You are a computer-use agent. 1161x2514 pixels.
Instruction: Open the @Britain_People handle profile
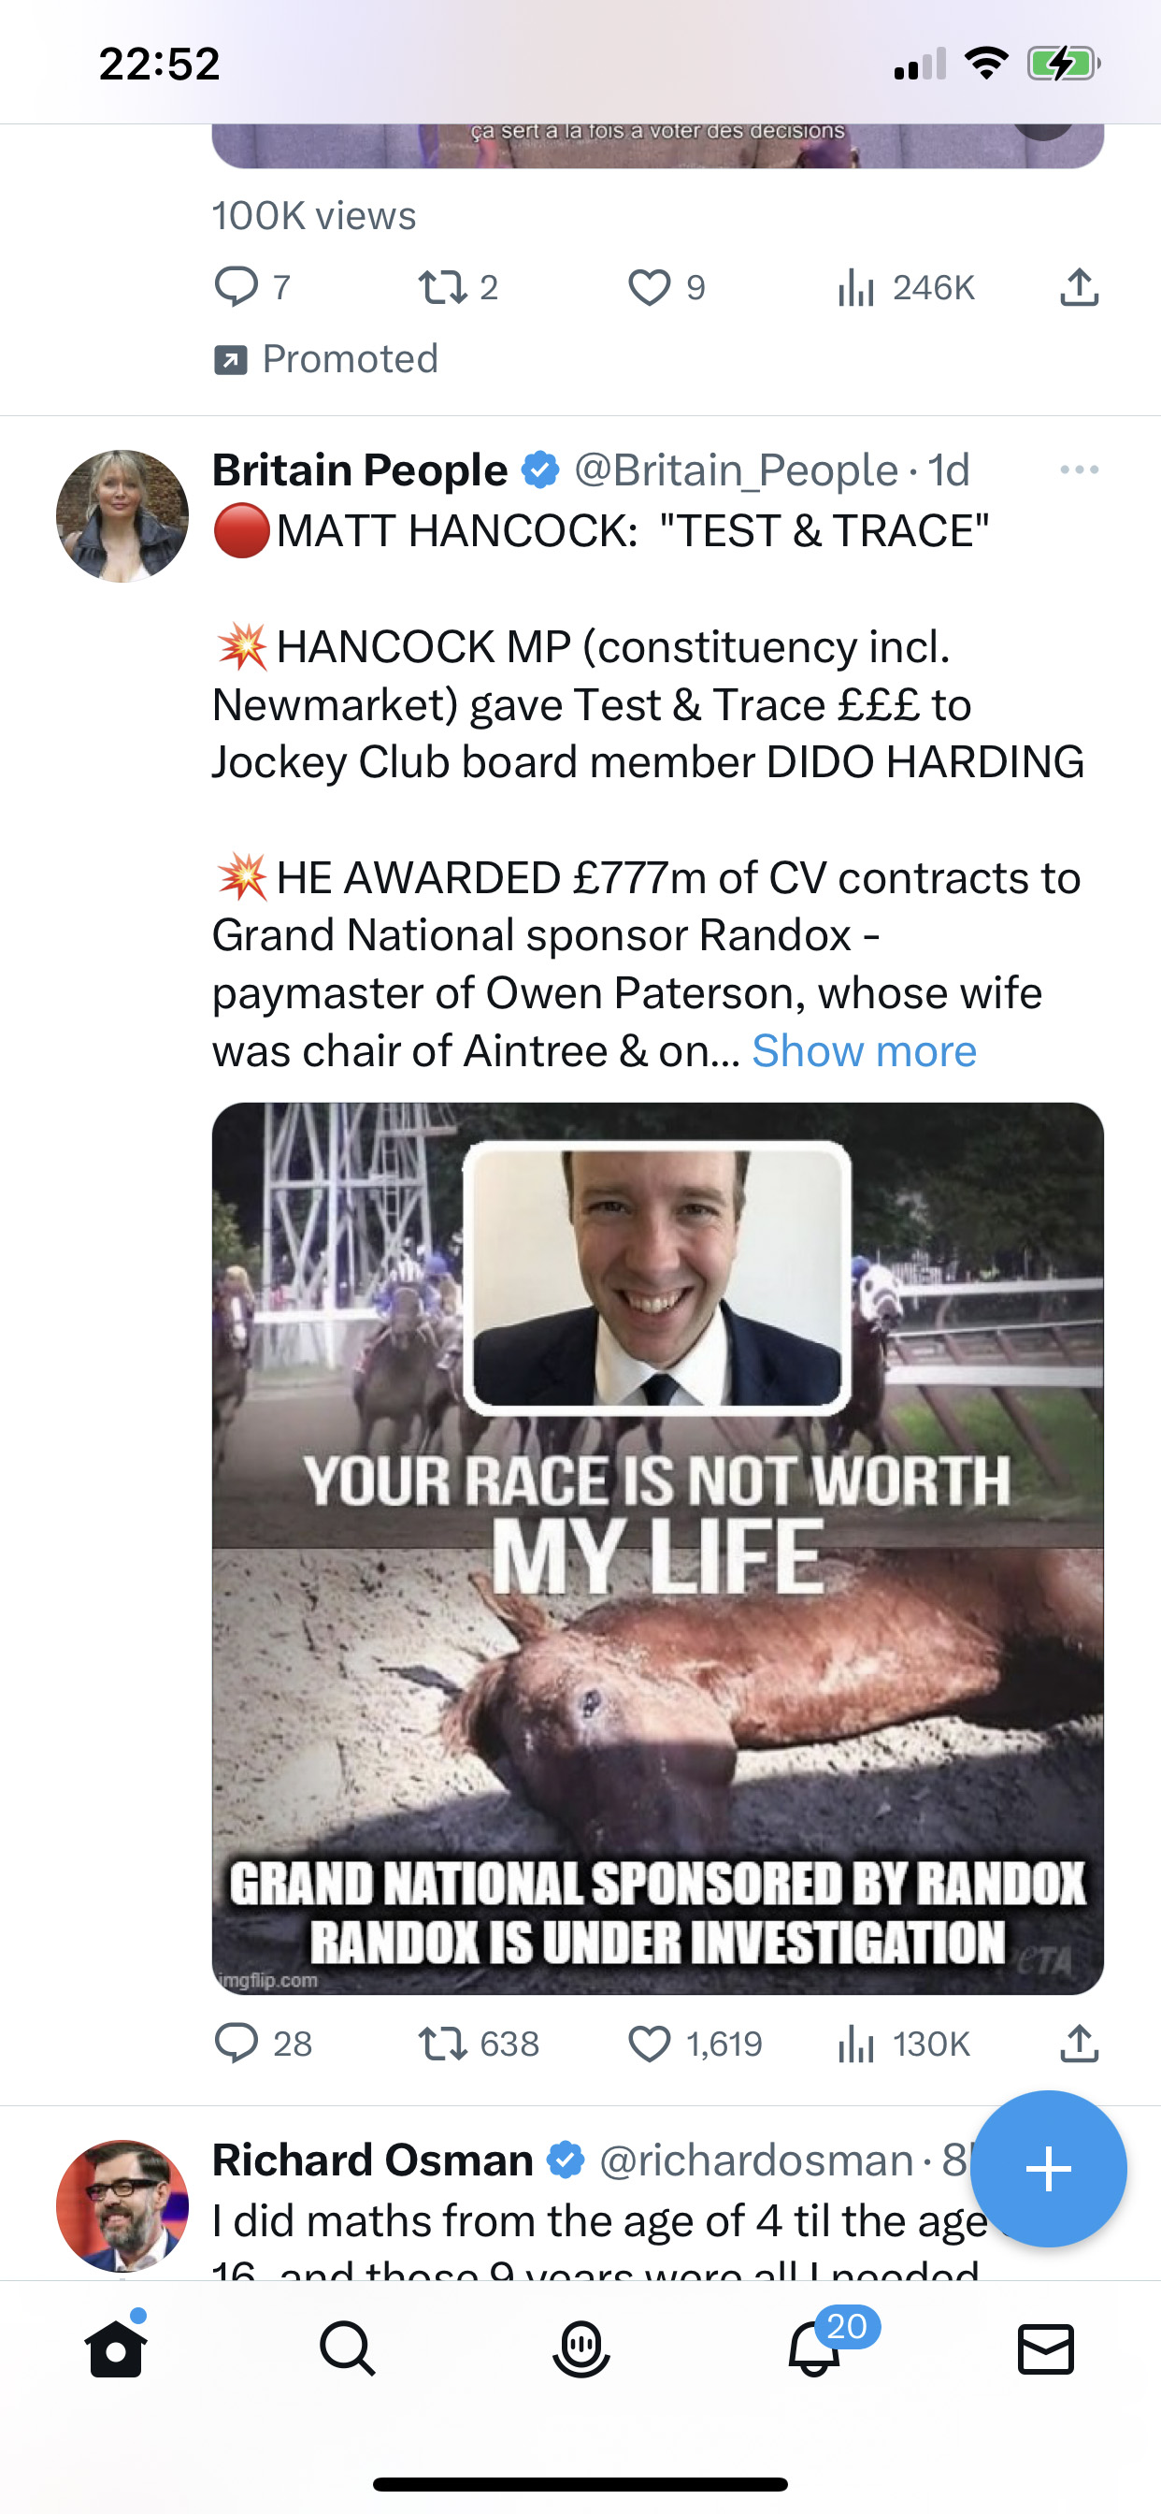pos(736,470)
